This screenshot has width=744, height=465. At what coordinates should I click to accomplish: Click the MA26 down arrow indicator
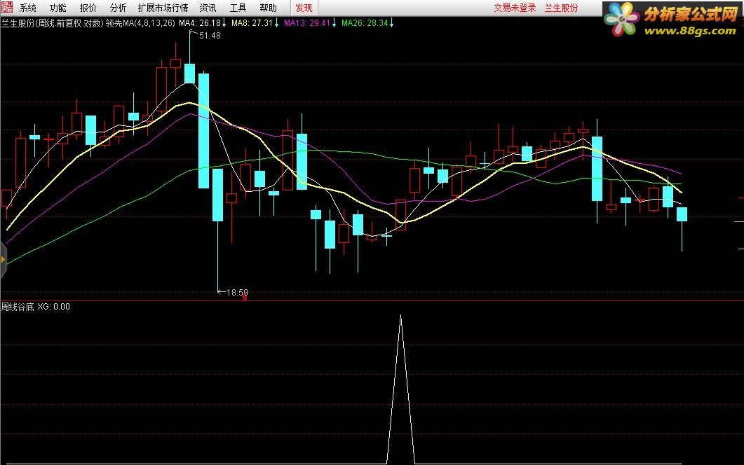coord(391,23)
